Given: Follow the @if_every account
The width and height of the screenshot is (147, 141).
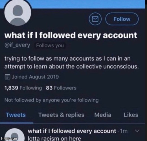Looking at the screenshot, I should [x=122, y=19].
